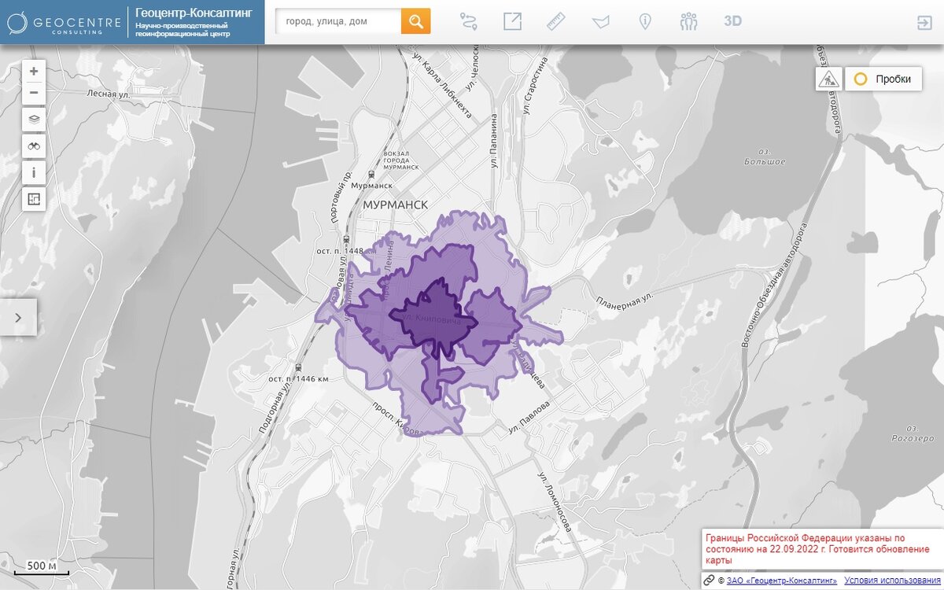Screen dimensions: 944x590
Task: Switch to 3D map view
Action: click(x=733, y=21)
